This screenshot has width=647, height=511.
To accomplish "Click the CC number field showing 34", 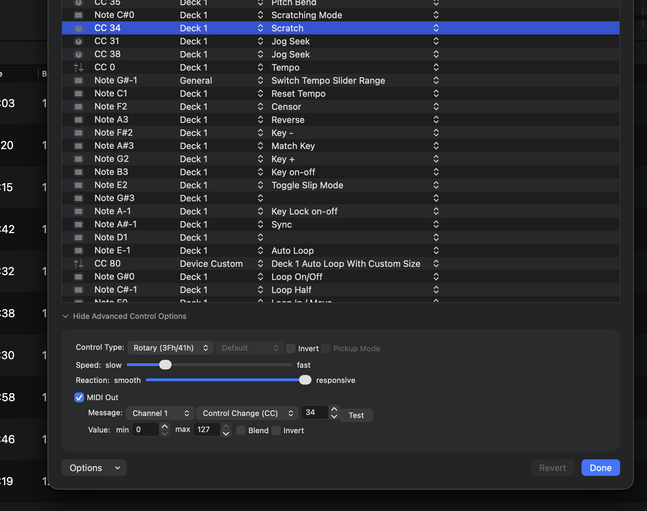I will (315, 412).
